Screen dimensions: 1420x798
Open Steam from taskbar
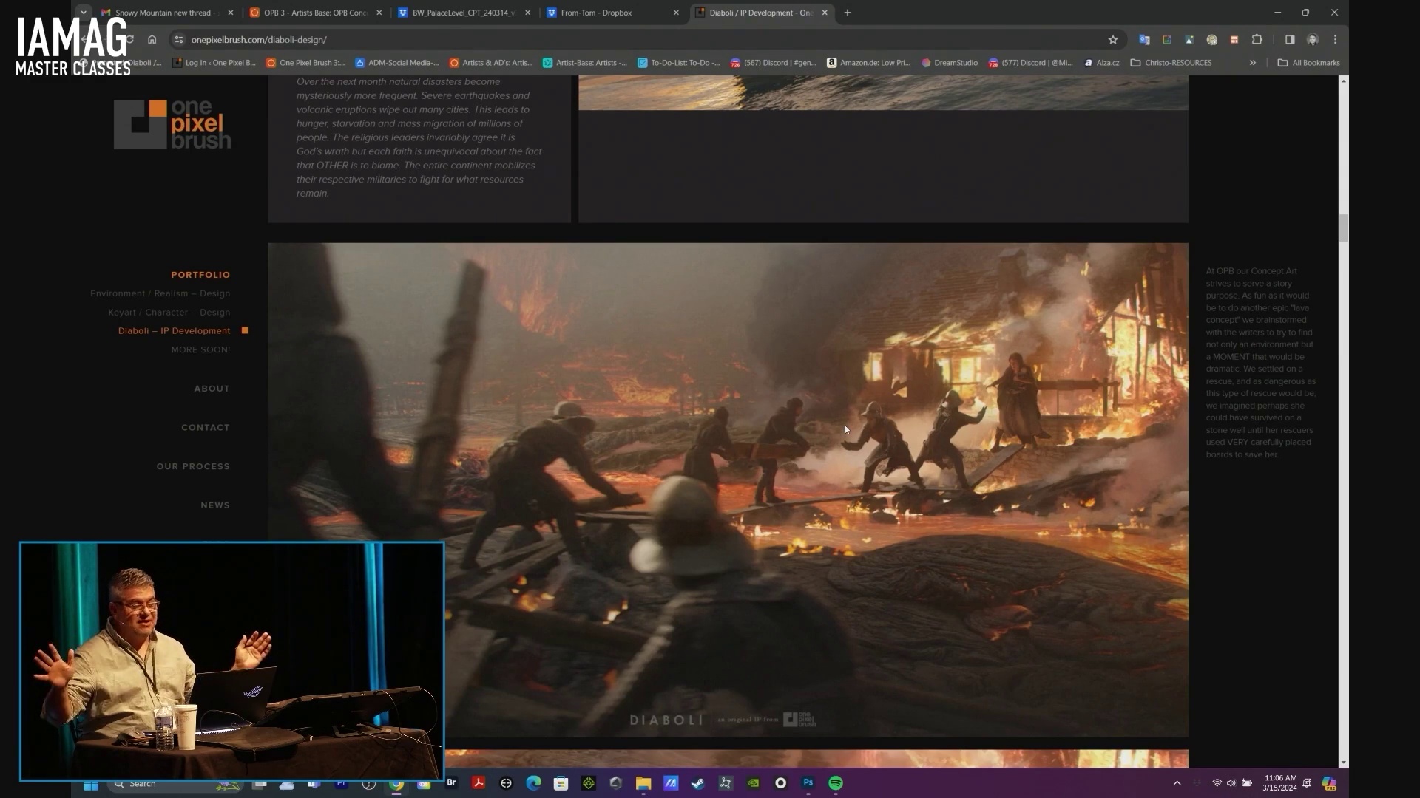[697, 783]
